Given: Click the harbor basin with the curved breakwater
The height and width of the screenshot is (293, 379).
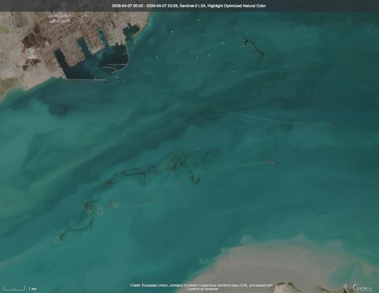Looking at the screenshot, I should click(113, 61).
